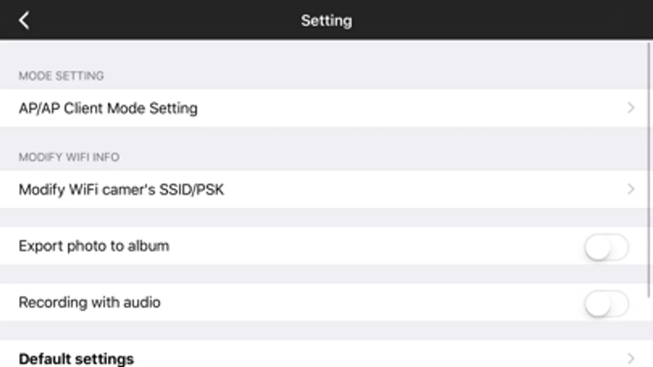Click the Recording with audio label
This screenshot has height=367, width=653.
pyautogui.click(x=90, y=303)
